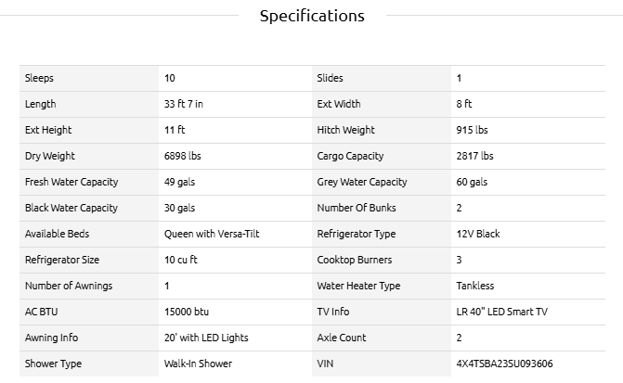Click the Cargo Capacity value 2817 lbs
Screen dimensions: 623x383
[x=475, y=156]
